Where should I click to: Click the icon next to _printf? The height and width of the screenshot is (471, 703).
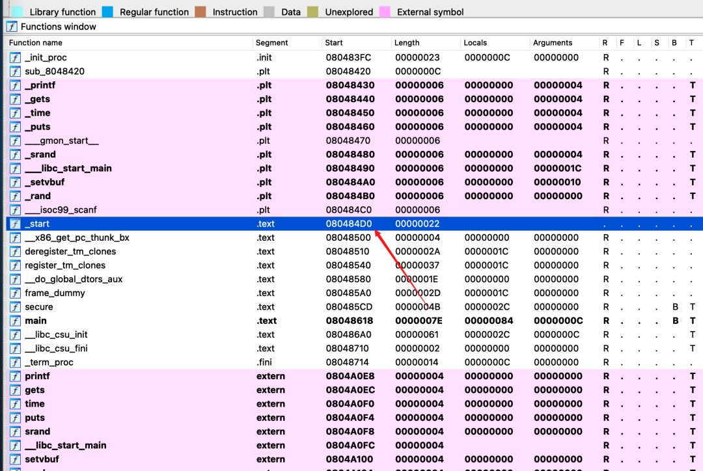[15, 85]
